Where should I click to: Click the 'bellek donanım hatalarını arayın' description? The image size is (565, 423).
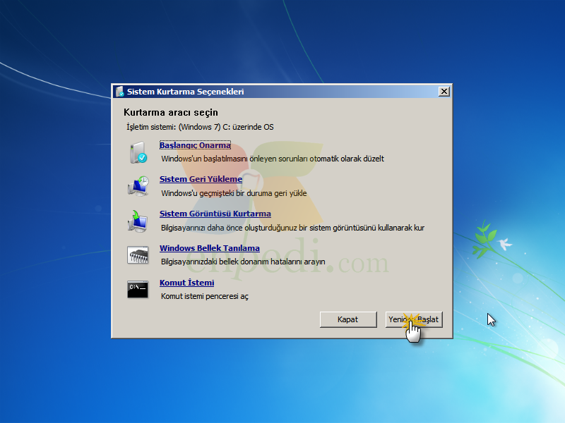click(272, 262)
